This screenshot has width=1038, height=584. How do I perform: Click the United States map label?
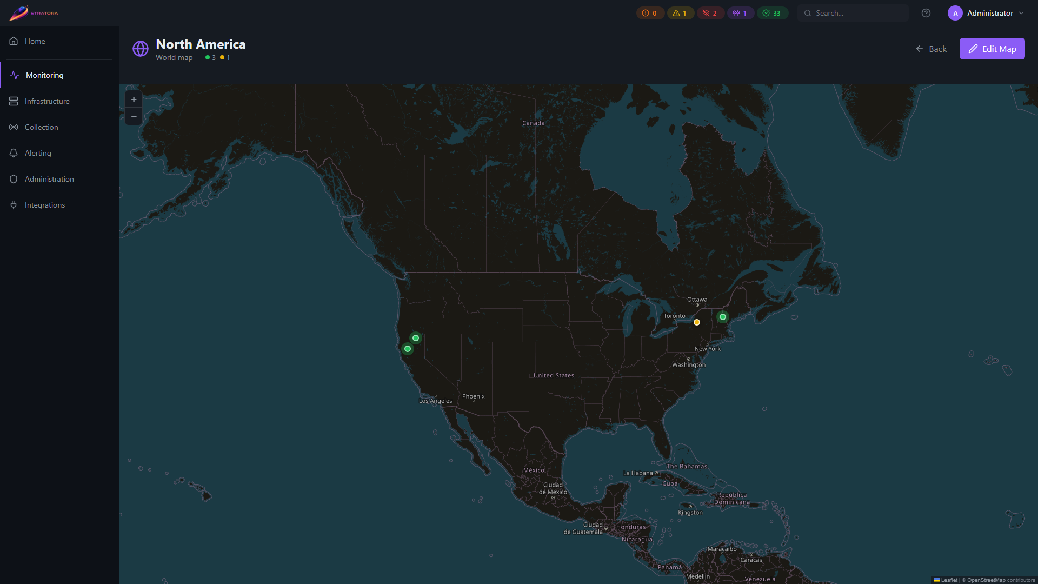(554, 375)
